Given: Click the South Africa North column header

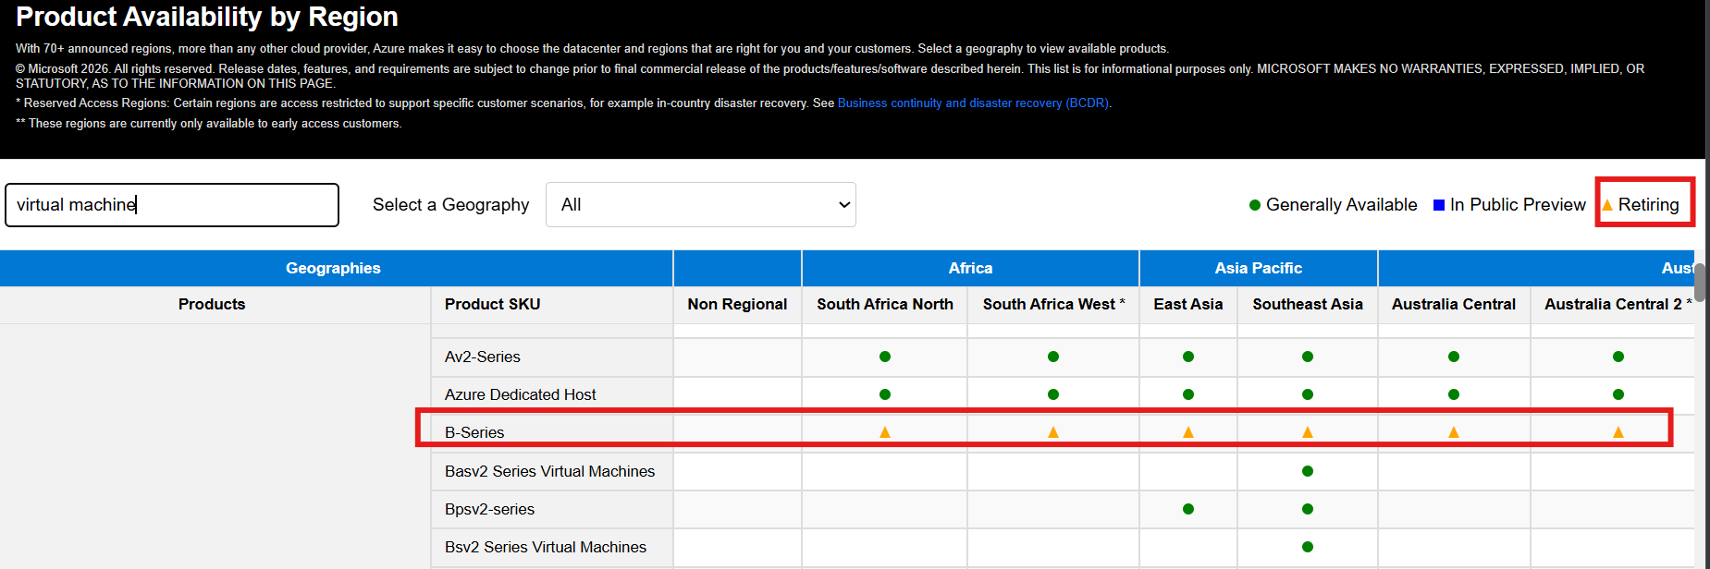Looking at the screenshot, I should point(885,305).
